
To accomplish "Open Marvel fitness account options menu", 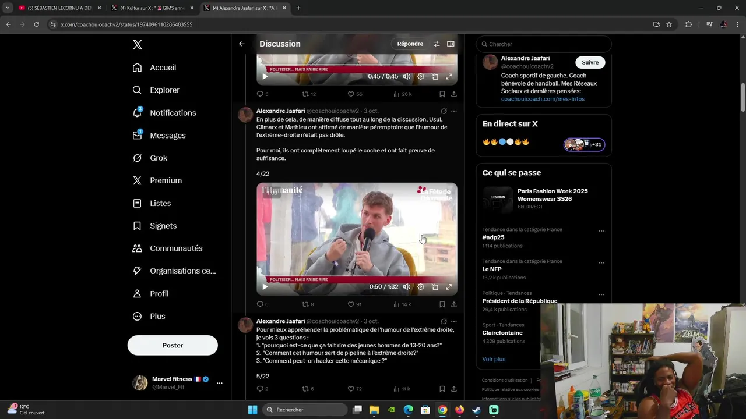I will [220, 383].
